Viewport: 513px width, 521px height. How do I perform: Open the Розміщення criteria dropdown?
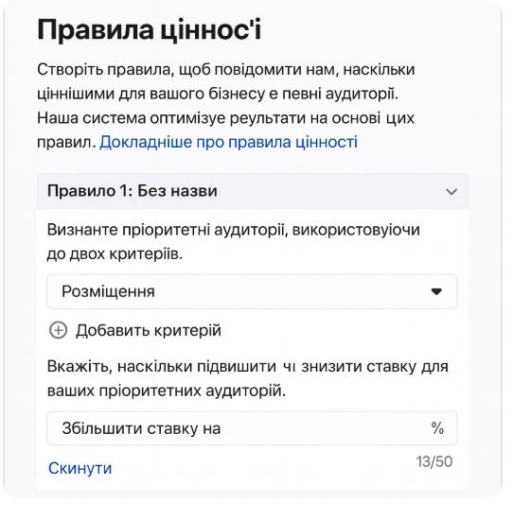pos(252,291)
